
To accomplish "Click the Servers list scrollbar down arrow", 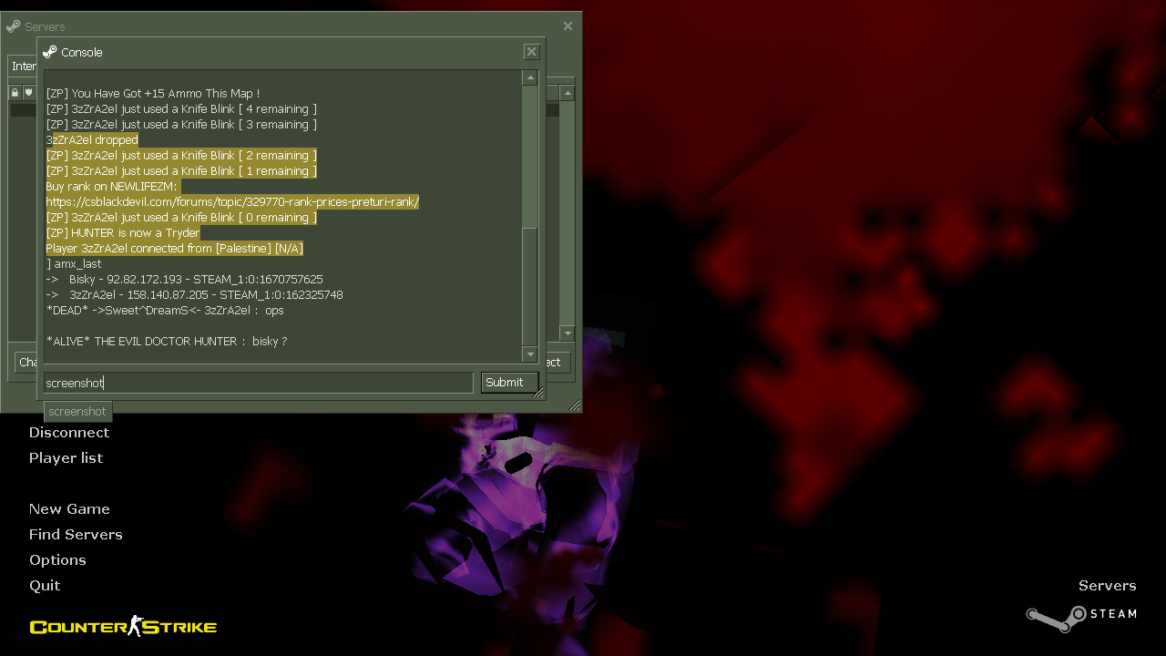I will click(567, 333).
